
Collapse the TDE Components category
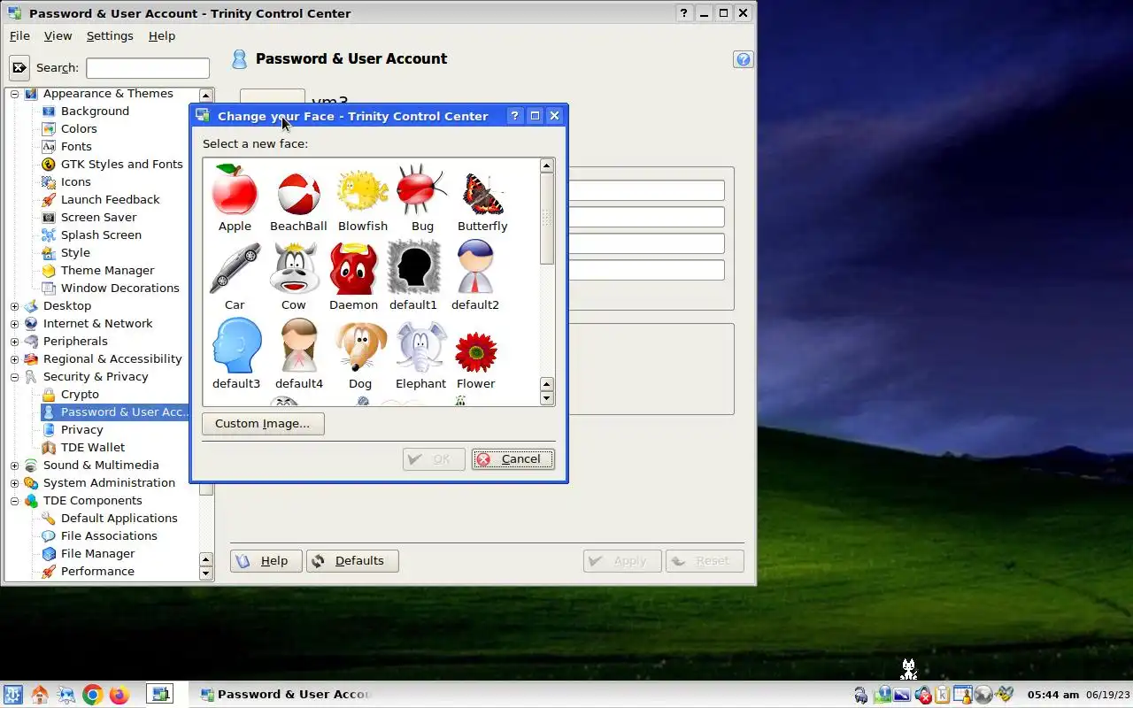(14, 501)
